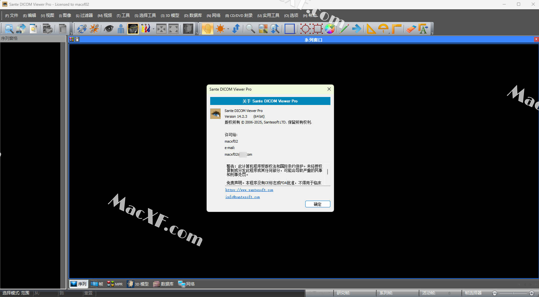
Task: Open the CD/DVD 刻录 menu
Action: pos(239,15)
